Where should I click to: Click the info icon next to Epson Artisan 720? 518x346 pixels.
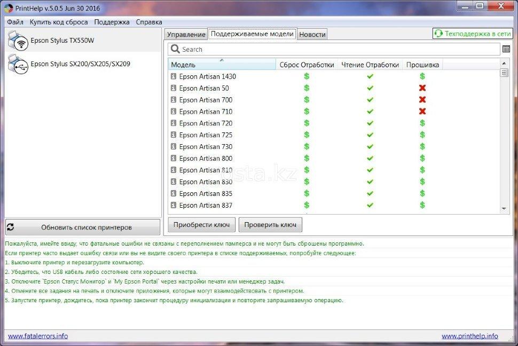(174, 123)
